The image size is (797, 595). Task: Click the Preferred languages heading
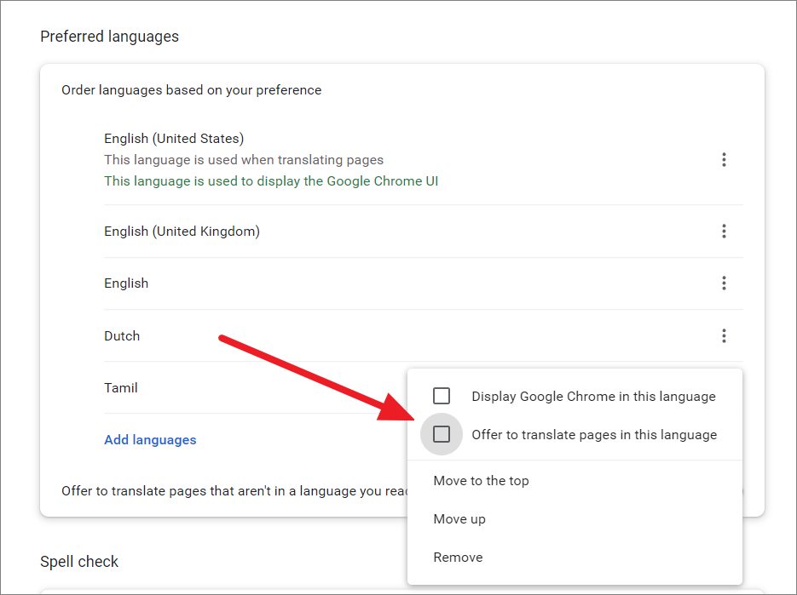click(109, 37)
